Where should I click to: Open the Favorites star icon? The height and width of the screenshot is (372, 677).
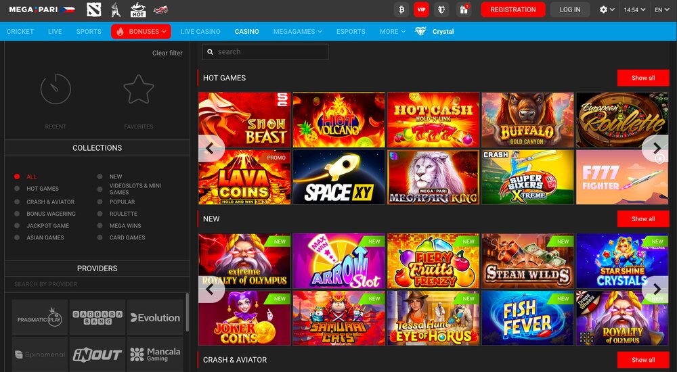pyautogui.click(x=139, y=89)
